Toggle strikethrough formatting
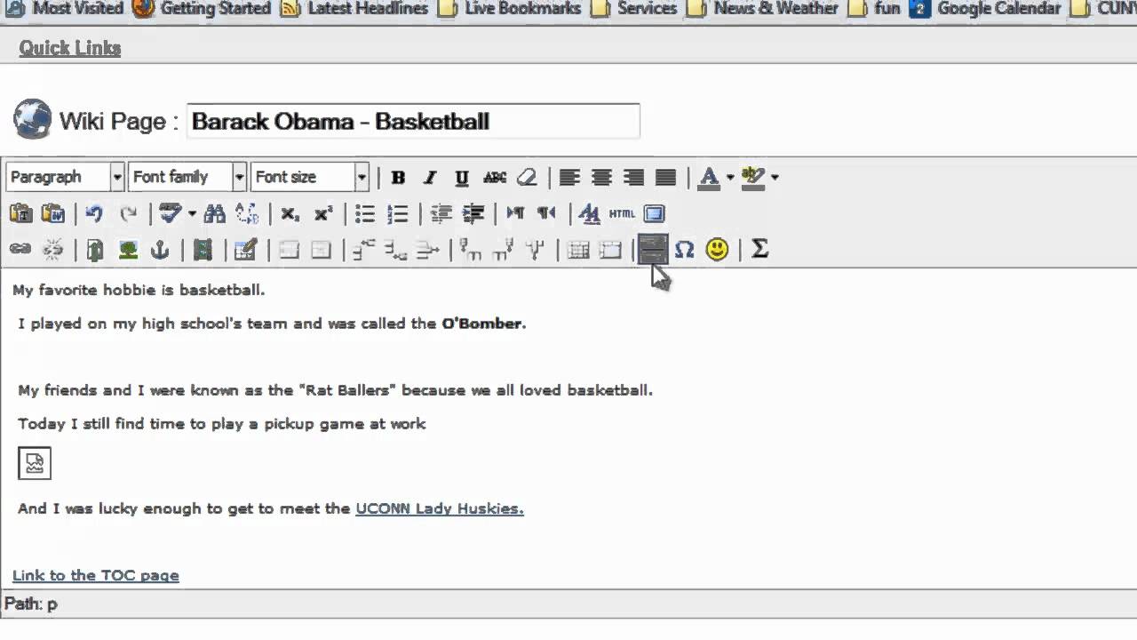 (494, 178)
